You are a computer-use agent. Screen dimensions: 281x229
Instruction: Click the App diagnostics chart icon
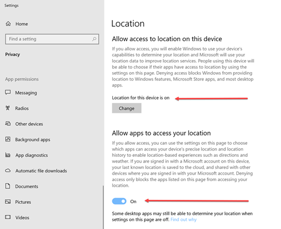(x=8, y=155)
